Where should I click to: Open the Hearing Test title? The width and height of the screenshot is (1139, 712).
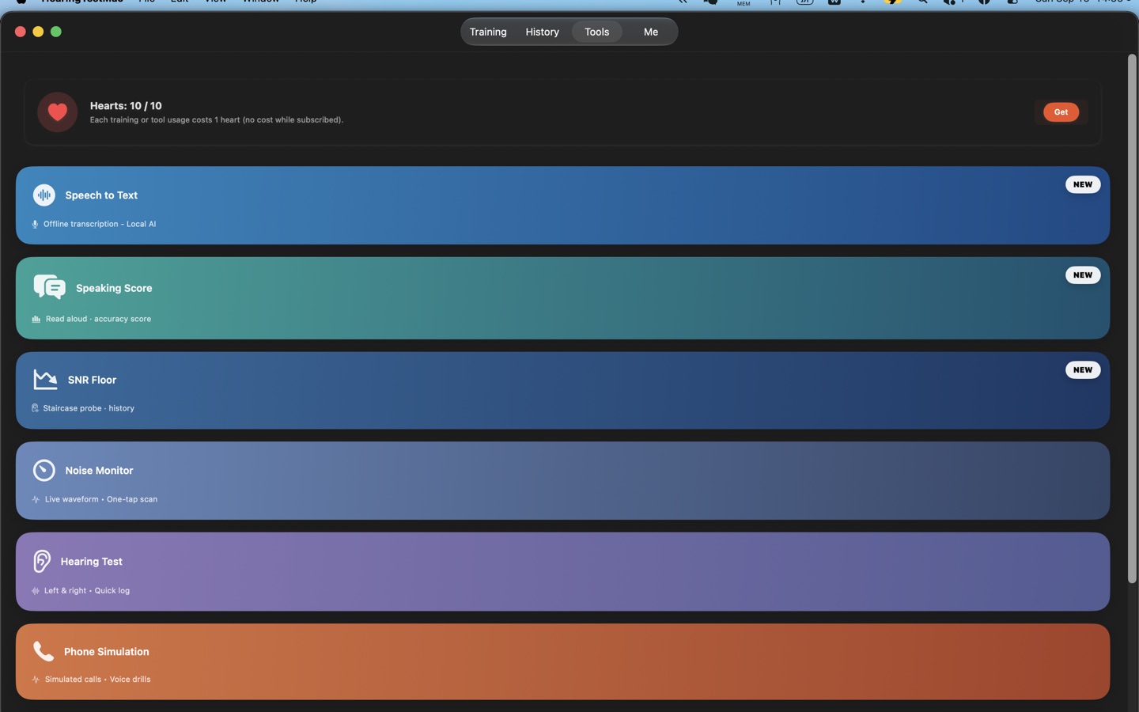pos(92,562)
